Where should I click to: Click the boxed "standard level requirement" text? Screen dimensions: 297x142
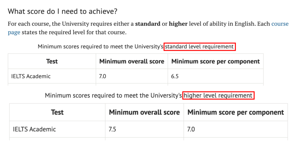199,47
